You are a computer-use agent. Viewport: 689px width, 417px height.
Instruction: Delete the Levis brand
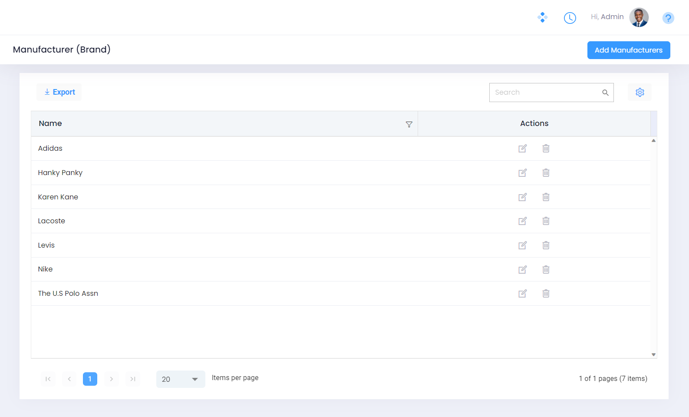tap(546, 245)
